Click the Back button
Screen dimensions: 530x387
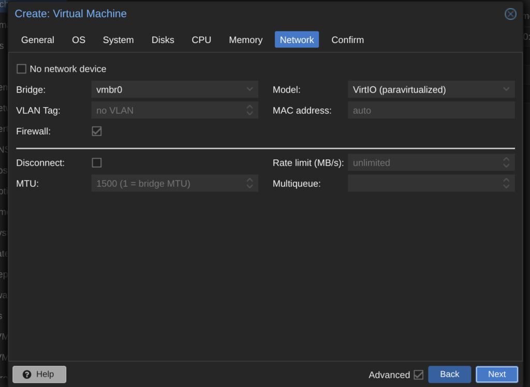coord(449,374)
